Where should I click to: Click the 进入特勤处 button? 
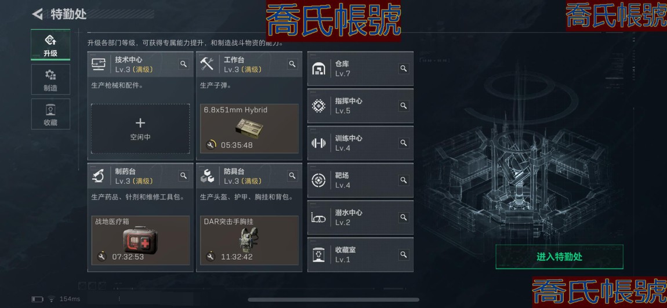559,257
